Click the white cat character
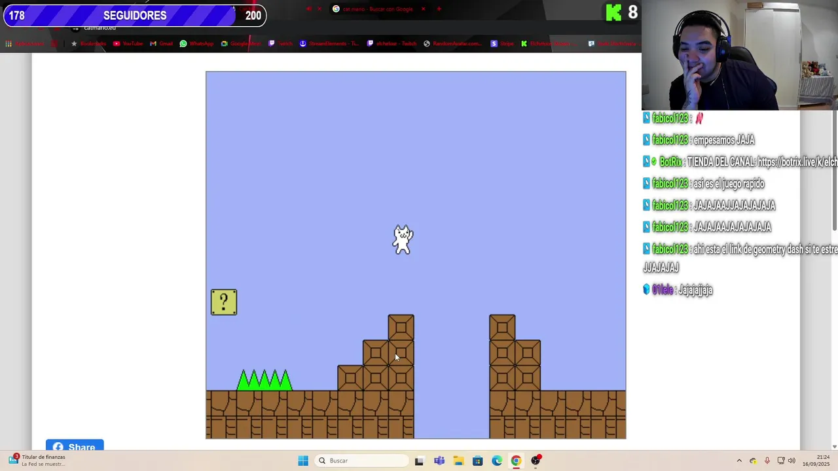The image size is (838, 471). pyautogui.click(x=403, y=239)
